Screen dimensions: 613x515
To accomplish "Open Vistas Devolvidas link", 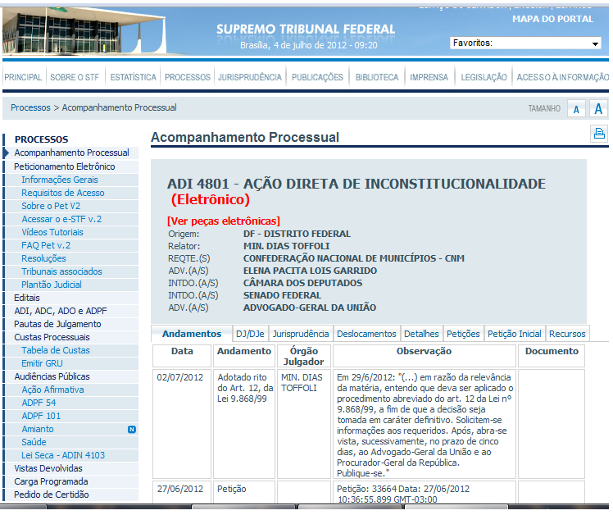I will click(48, 468).
